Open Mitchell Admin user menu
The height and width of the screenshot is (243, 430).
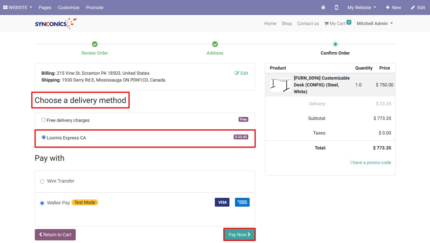[374, 23]
